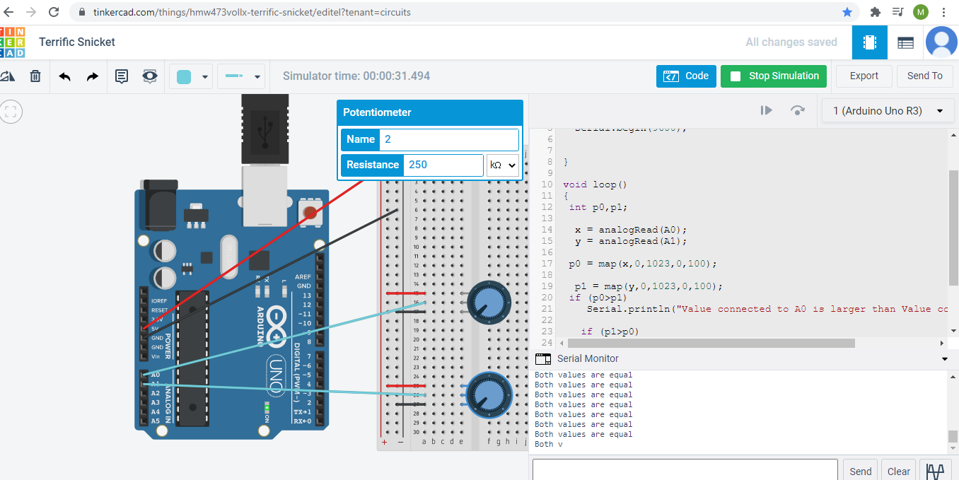Click the code editor vertical scrollbar
Screen dimensions: 959x480
click(953, 226)
